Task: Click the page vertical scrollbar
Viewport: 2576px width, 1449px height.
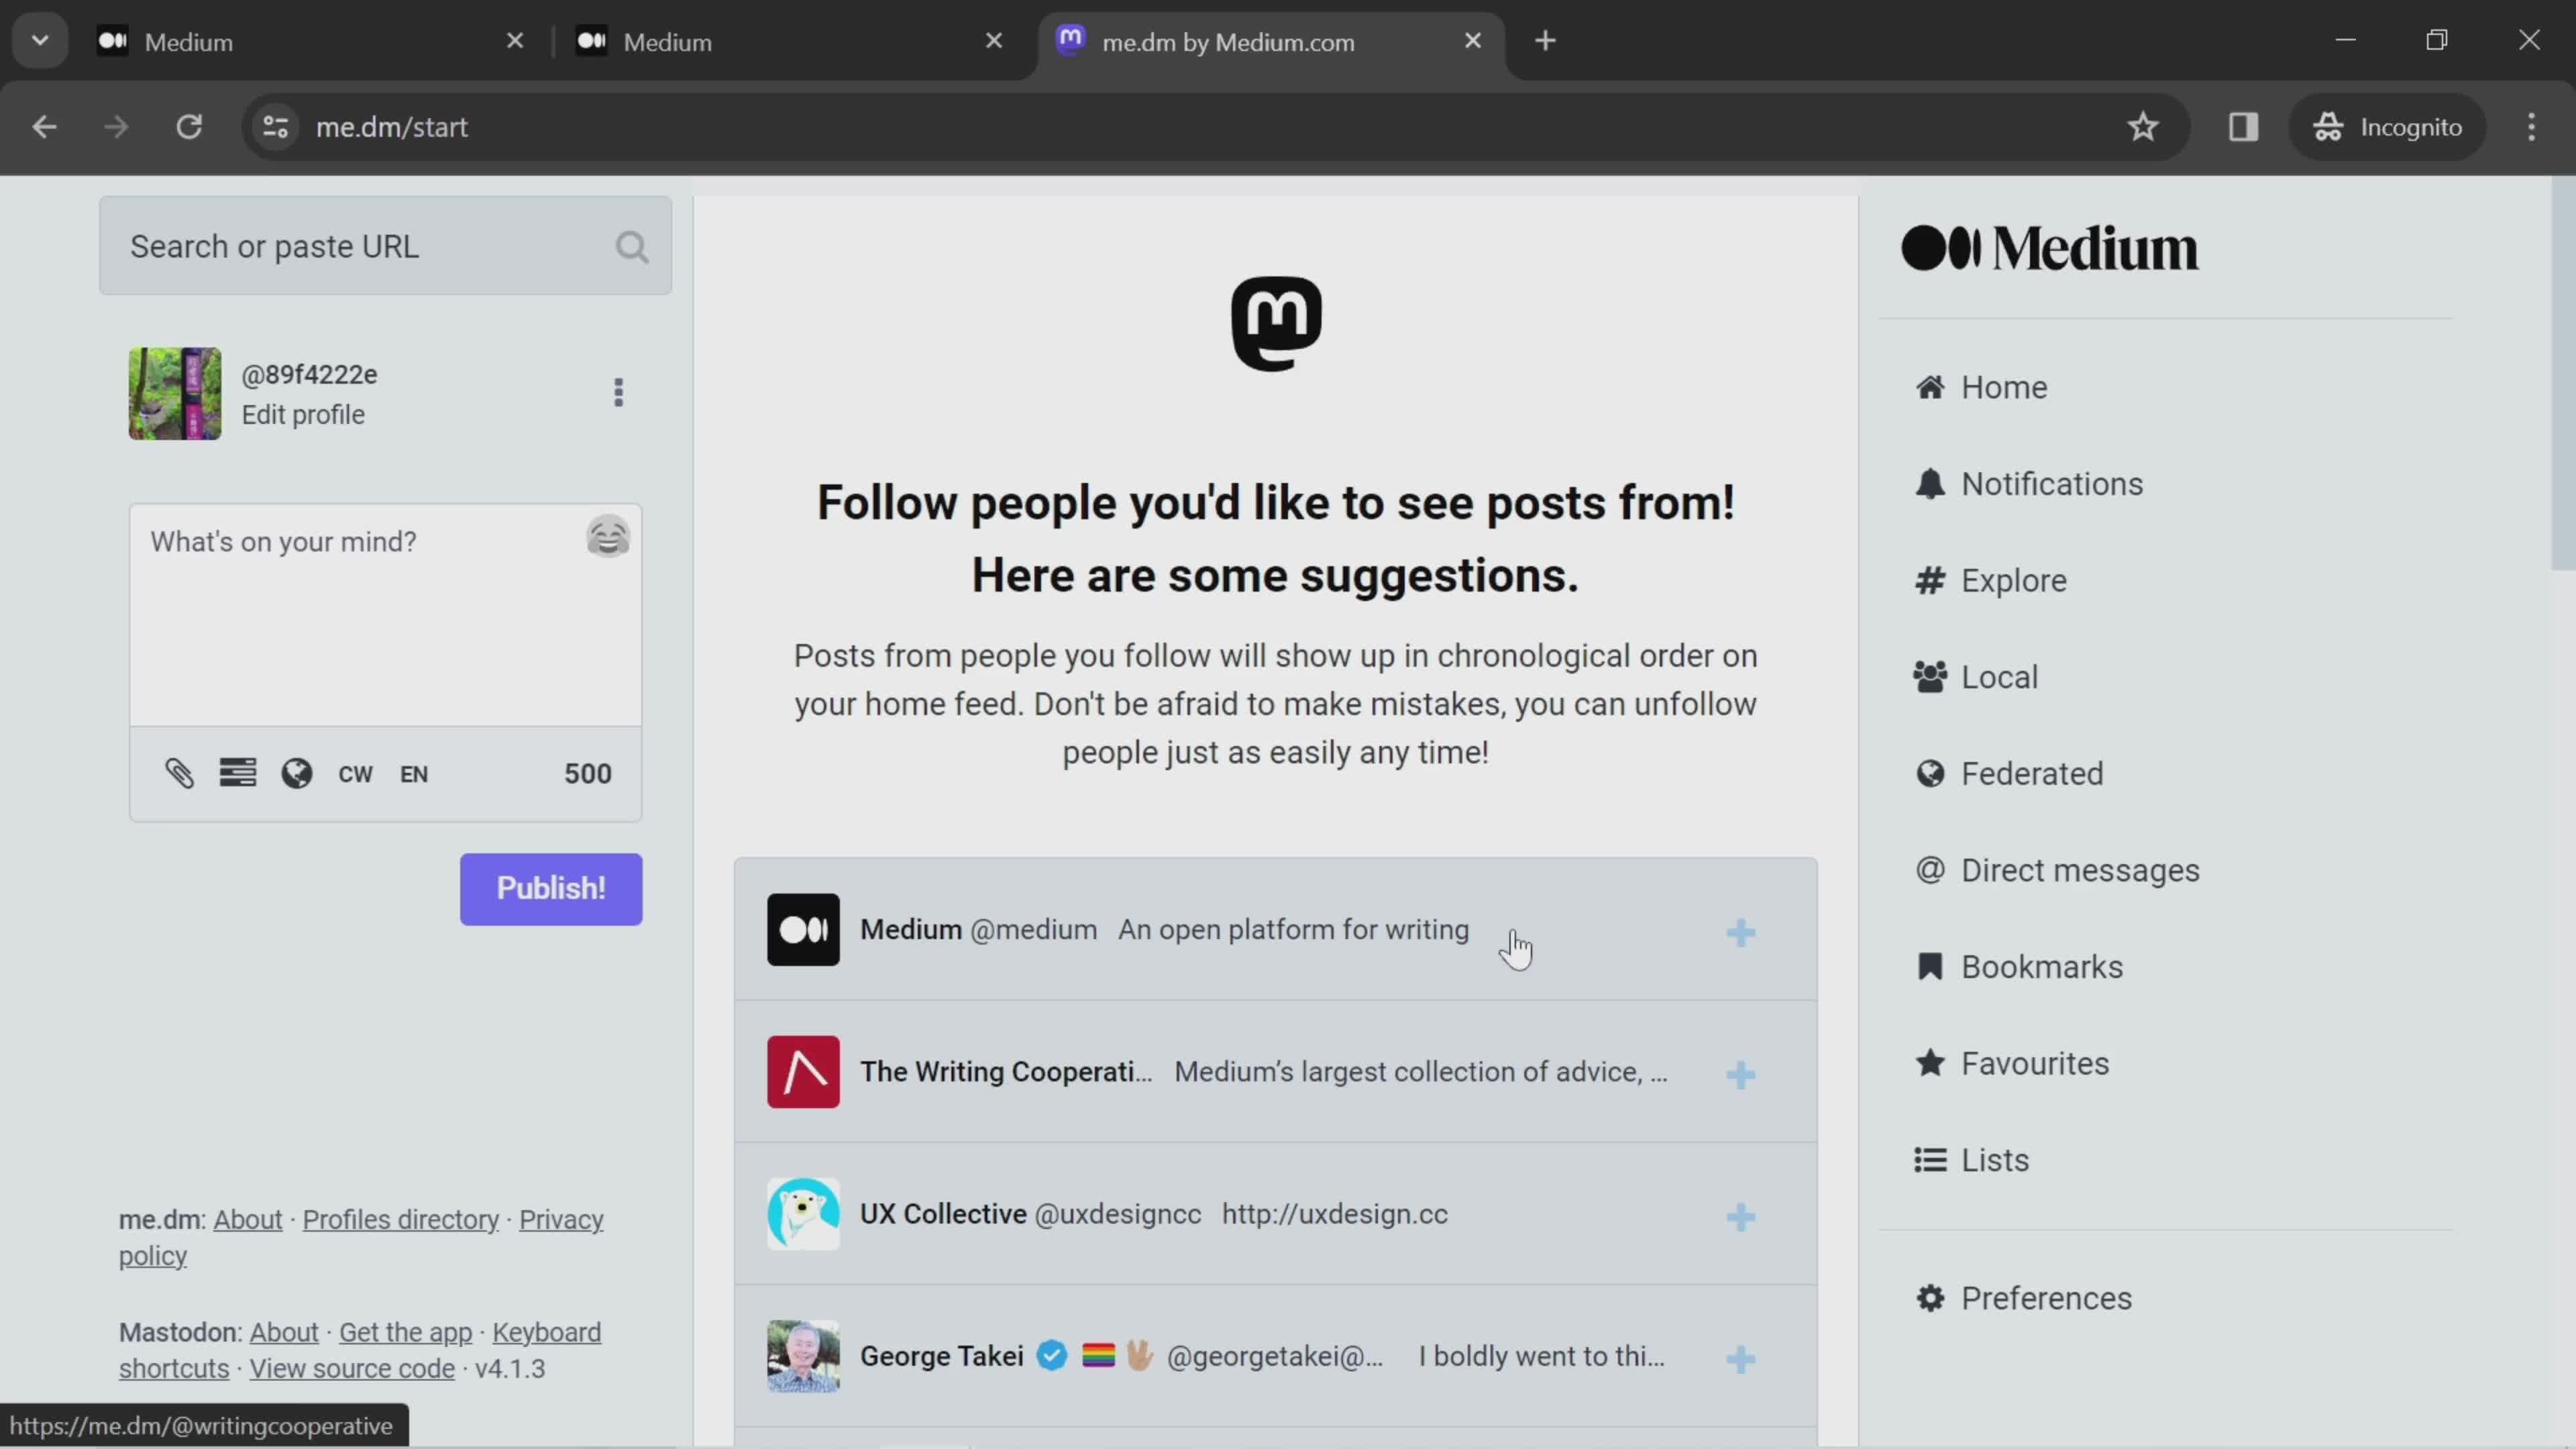Action: click(x=2563, y=372)
